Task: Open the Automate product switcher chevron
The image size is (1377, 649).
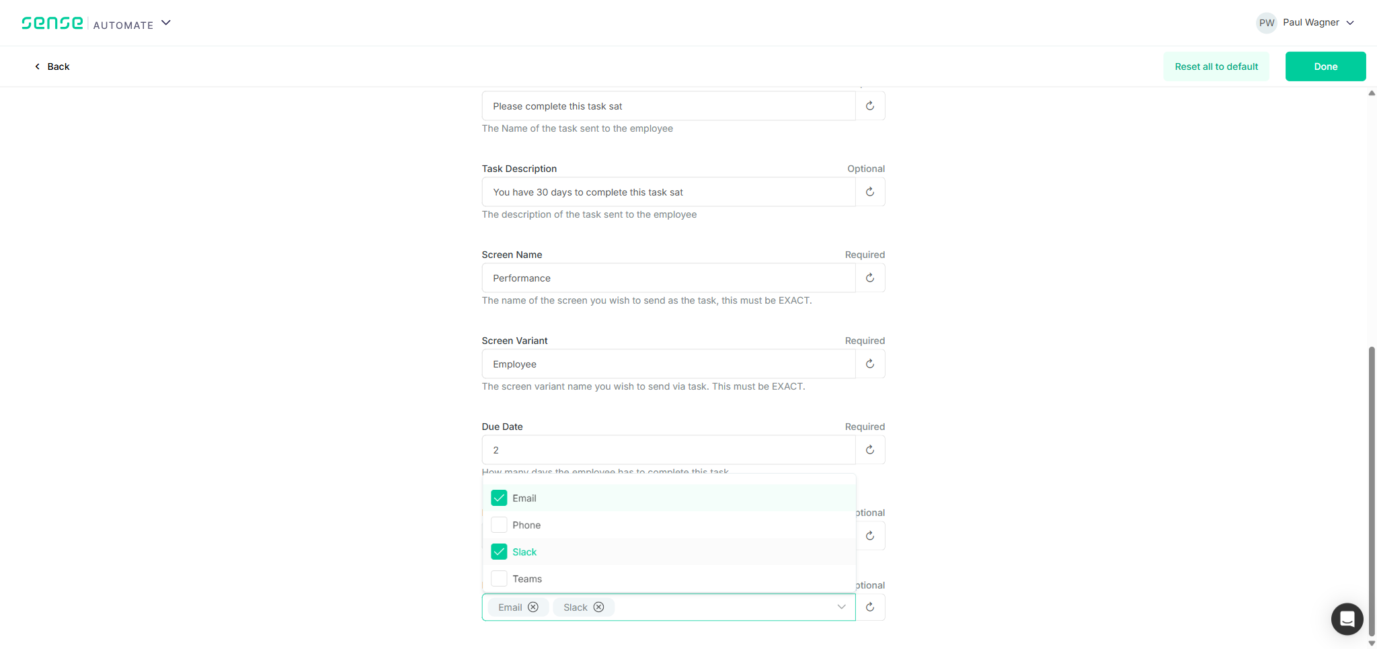Action: (x=166, y=23)
